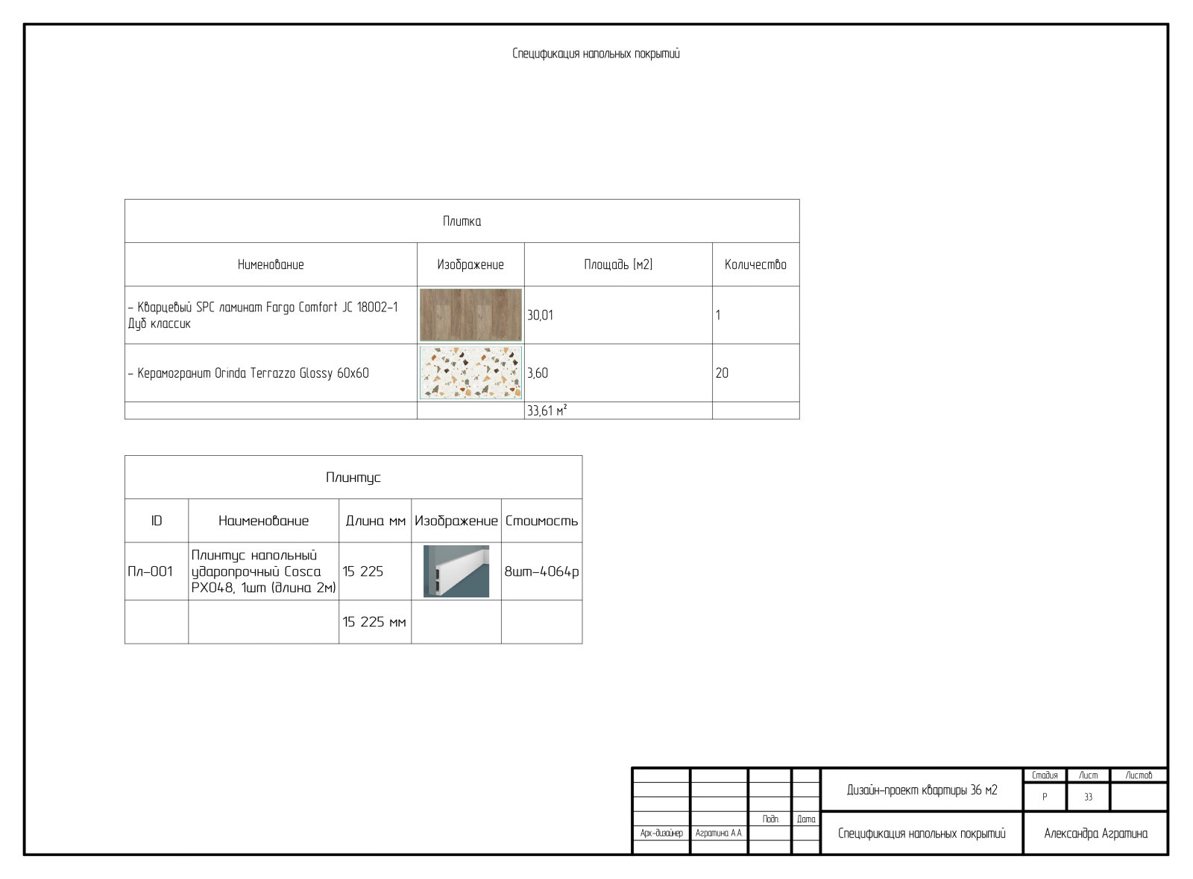Select the total length "15 225 мм"

tap(374, 622)
